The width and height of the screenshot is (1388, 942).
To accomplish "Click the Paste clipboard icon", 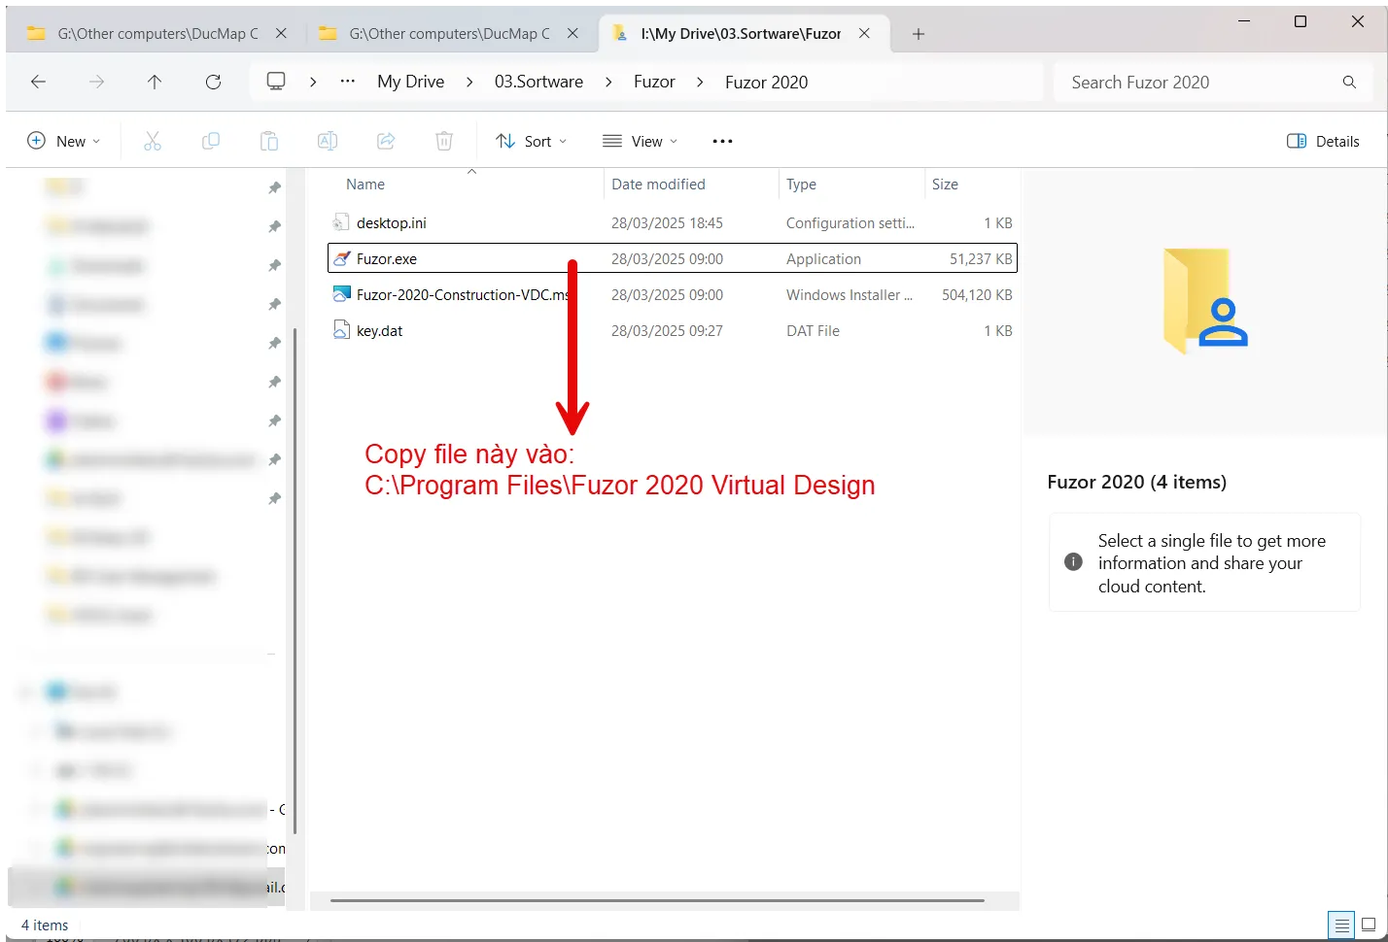I will [x=269, y=142].
